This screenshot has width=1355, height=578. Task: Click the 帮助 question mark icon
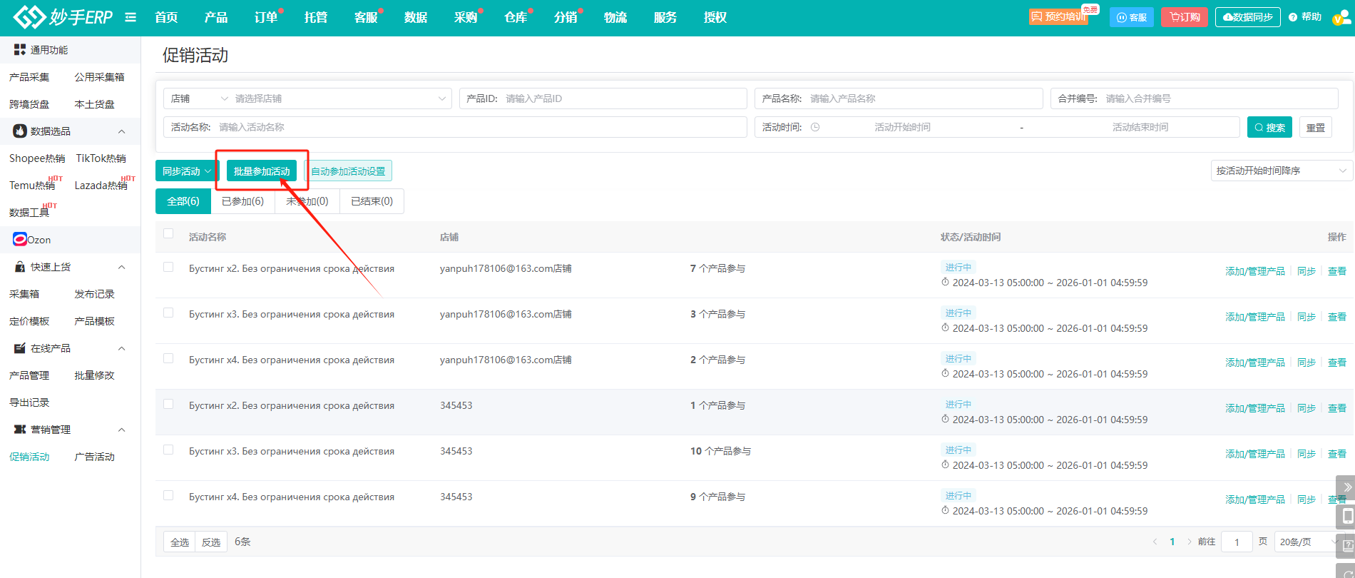1293,17
